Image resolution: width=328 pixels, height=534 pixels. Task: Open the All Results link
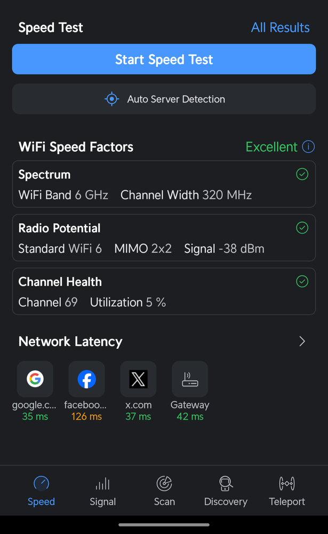tap(280, 28)
